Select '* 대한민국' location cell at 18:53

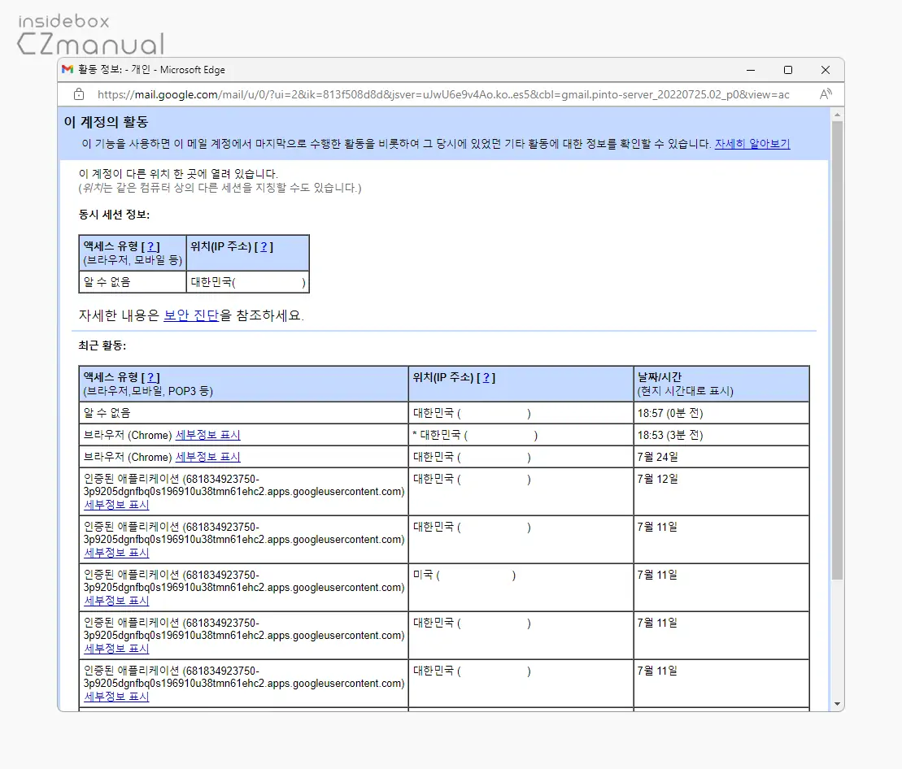click(521, 435)
